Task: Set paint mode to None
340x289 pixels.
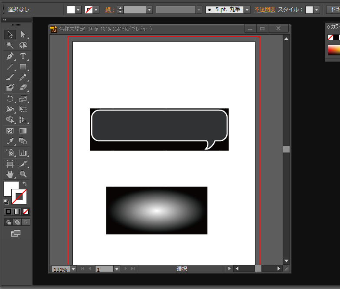Action: click(26, 211)
